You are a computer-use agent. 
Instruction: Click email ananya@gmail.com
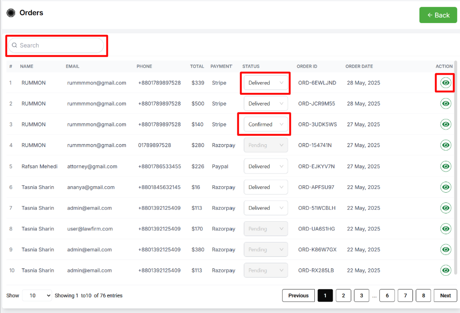click(x=91, y=187)
